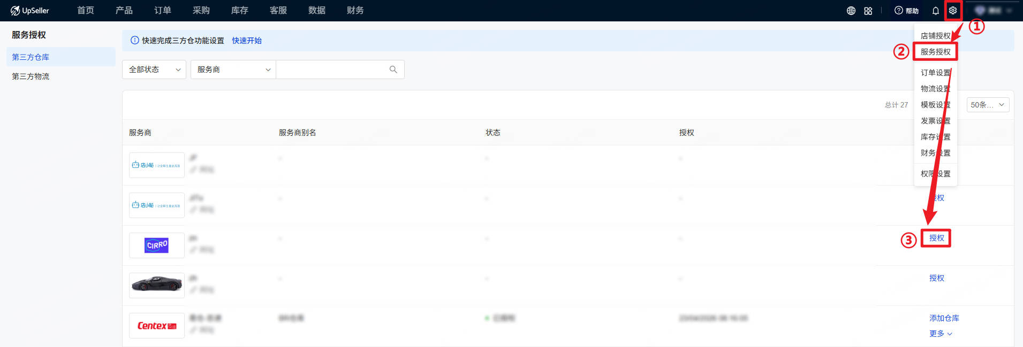Choose 权限设置 from settings menu

tap(936, 174)
